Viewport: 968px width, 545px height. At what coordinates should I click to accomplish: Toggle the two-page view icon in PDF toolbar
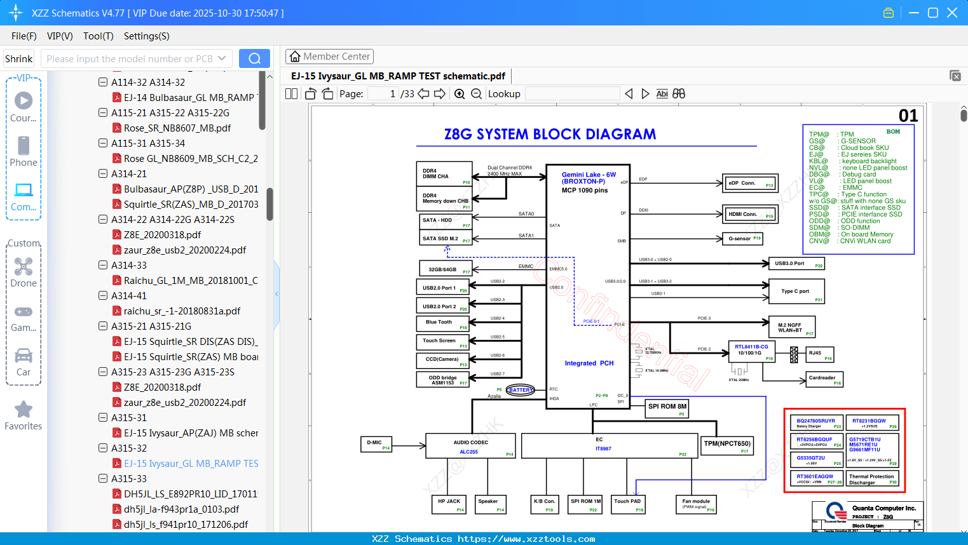[292, 94]
